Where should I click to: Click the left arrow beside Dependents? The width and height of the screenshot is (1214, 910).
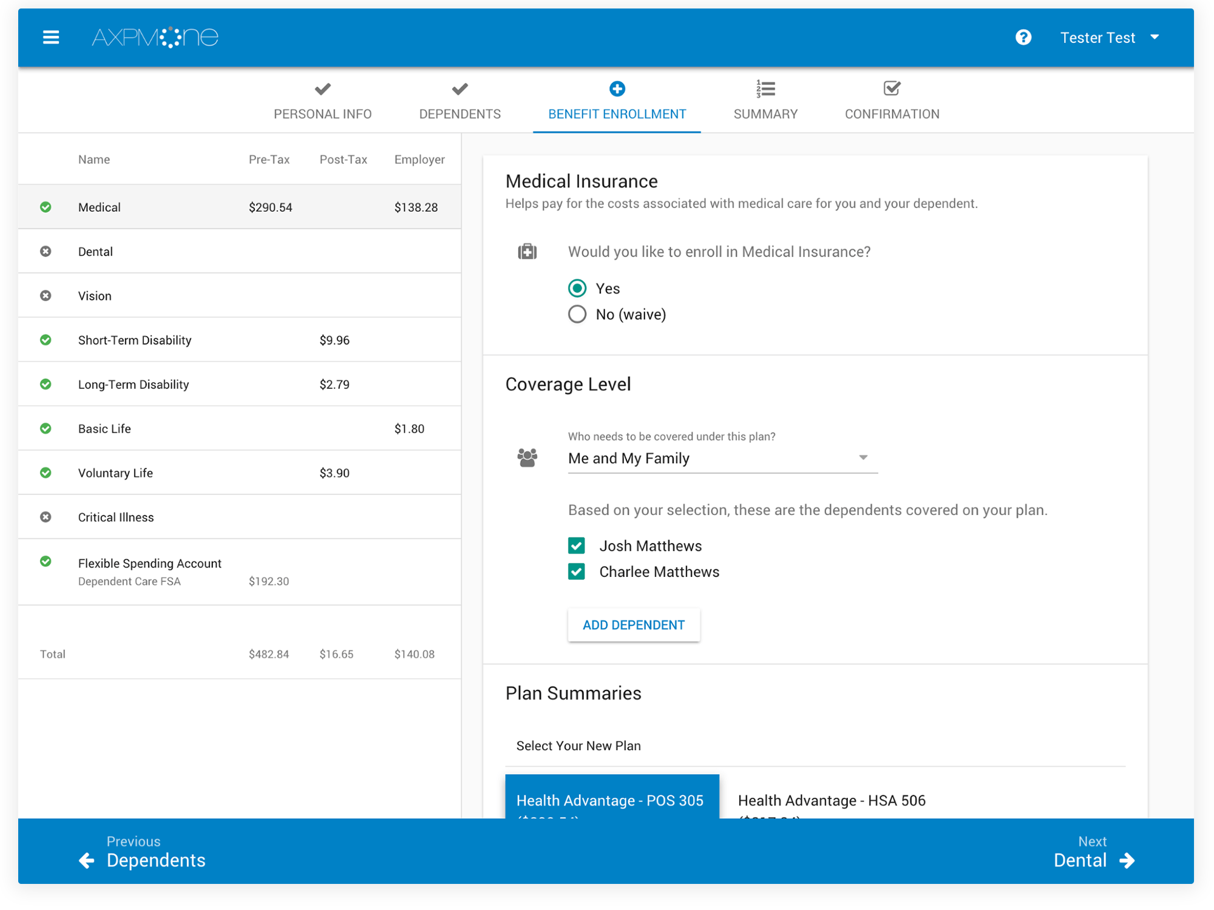coord(87,860)
